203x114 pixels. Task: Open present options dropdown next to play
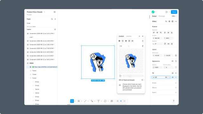[169, 12]
